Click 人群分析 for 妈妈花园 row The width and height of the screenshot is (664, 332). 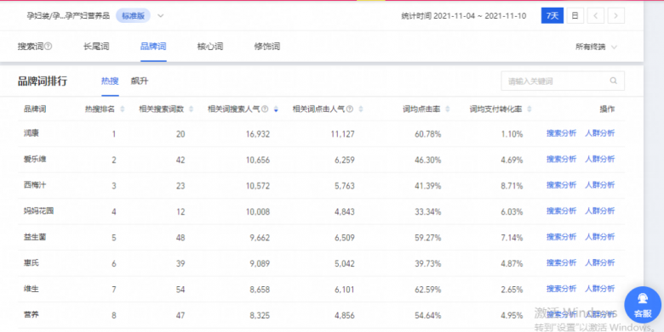pos(599,211)
